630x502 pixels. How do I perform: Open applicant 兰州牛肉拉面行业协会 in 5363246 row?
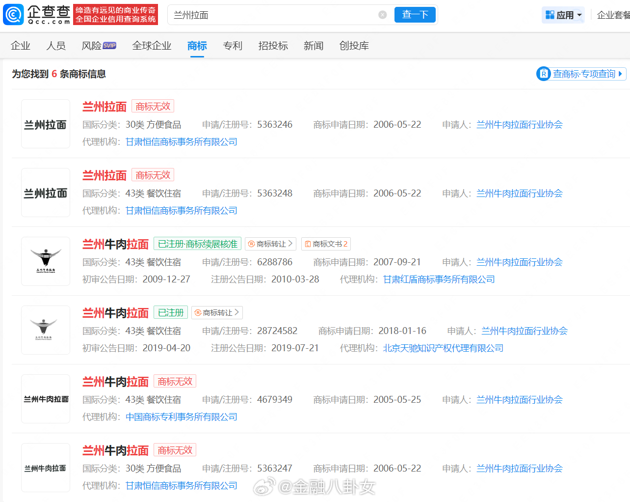point(520,125)
